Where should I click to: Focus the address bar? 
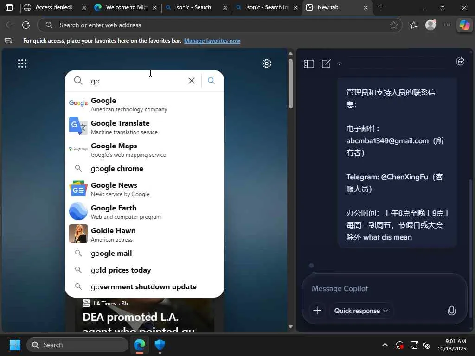(219, 25)
